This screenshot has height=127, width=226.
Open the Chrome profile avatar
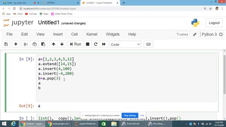[217, 8]
